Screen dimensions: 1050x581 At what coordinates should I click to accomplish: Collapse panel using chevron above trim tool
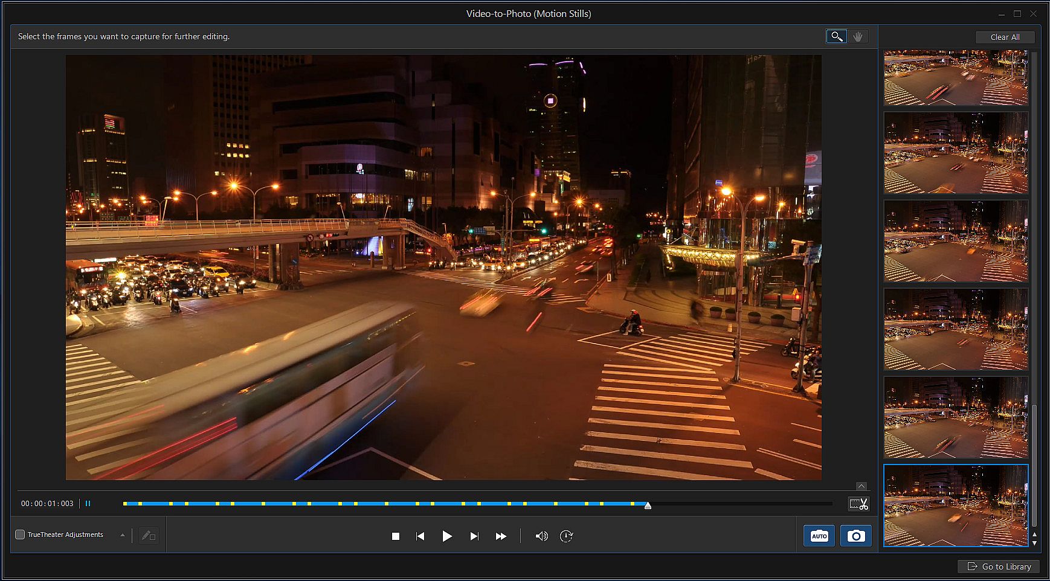862,486
